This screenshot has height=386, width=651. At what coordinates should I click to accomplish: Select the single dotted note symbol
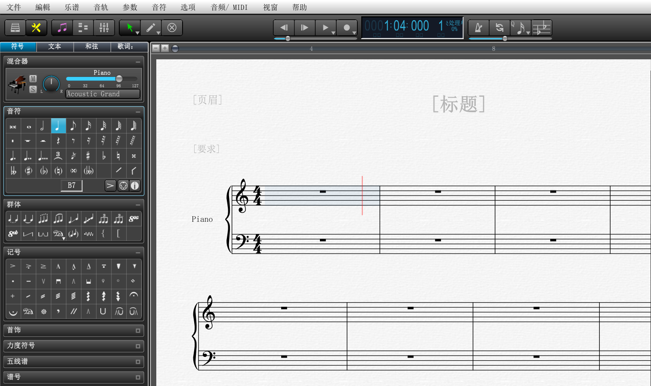[x=13, y=156]
